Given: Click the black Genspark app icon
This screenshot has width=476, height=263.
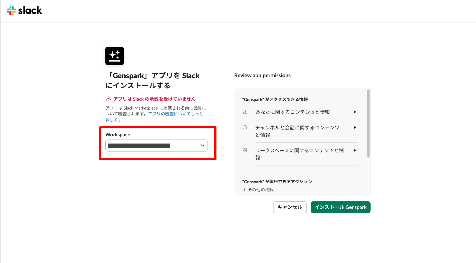Looking at the screenshot, I should tap(115, 56).
